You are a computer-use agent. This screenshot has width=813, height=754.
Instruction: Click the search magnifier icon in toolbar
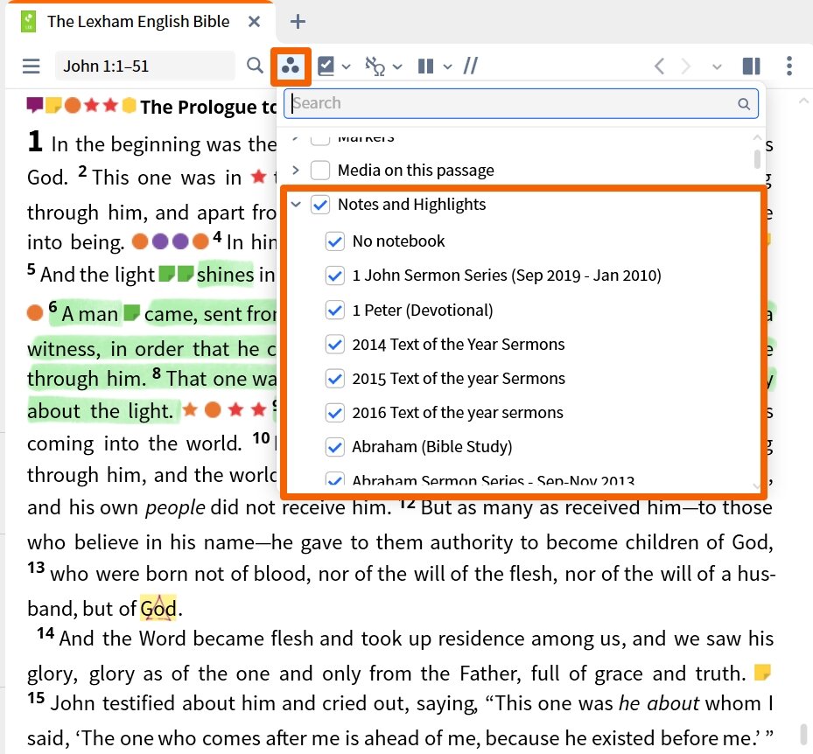[x=255, y=66]
